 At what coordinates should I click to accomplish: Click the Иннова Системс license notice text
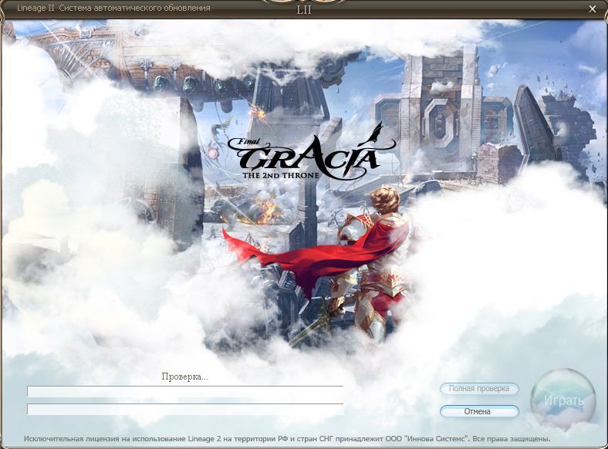[287, 439]
